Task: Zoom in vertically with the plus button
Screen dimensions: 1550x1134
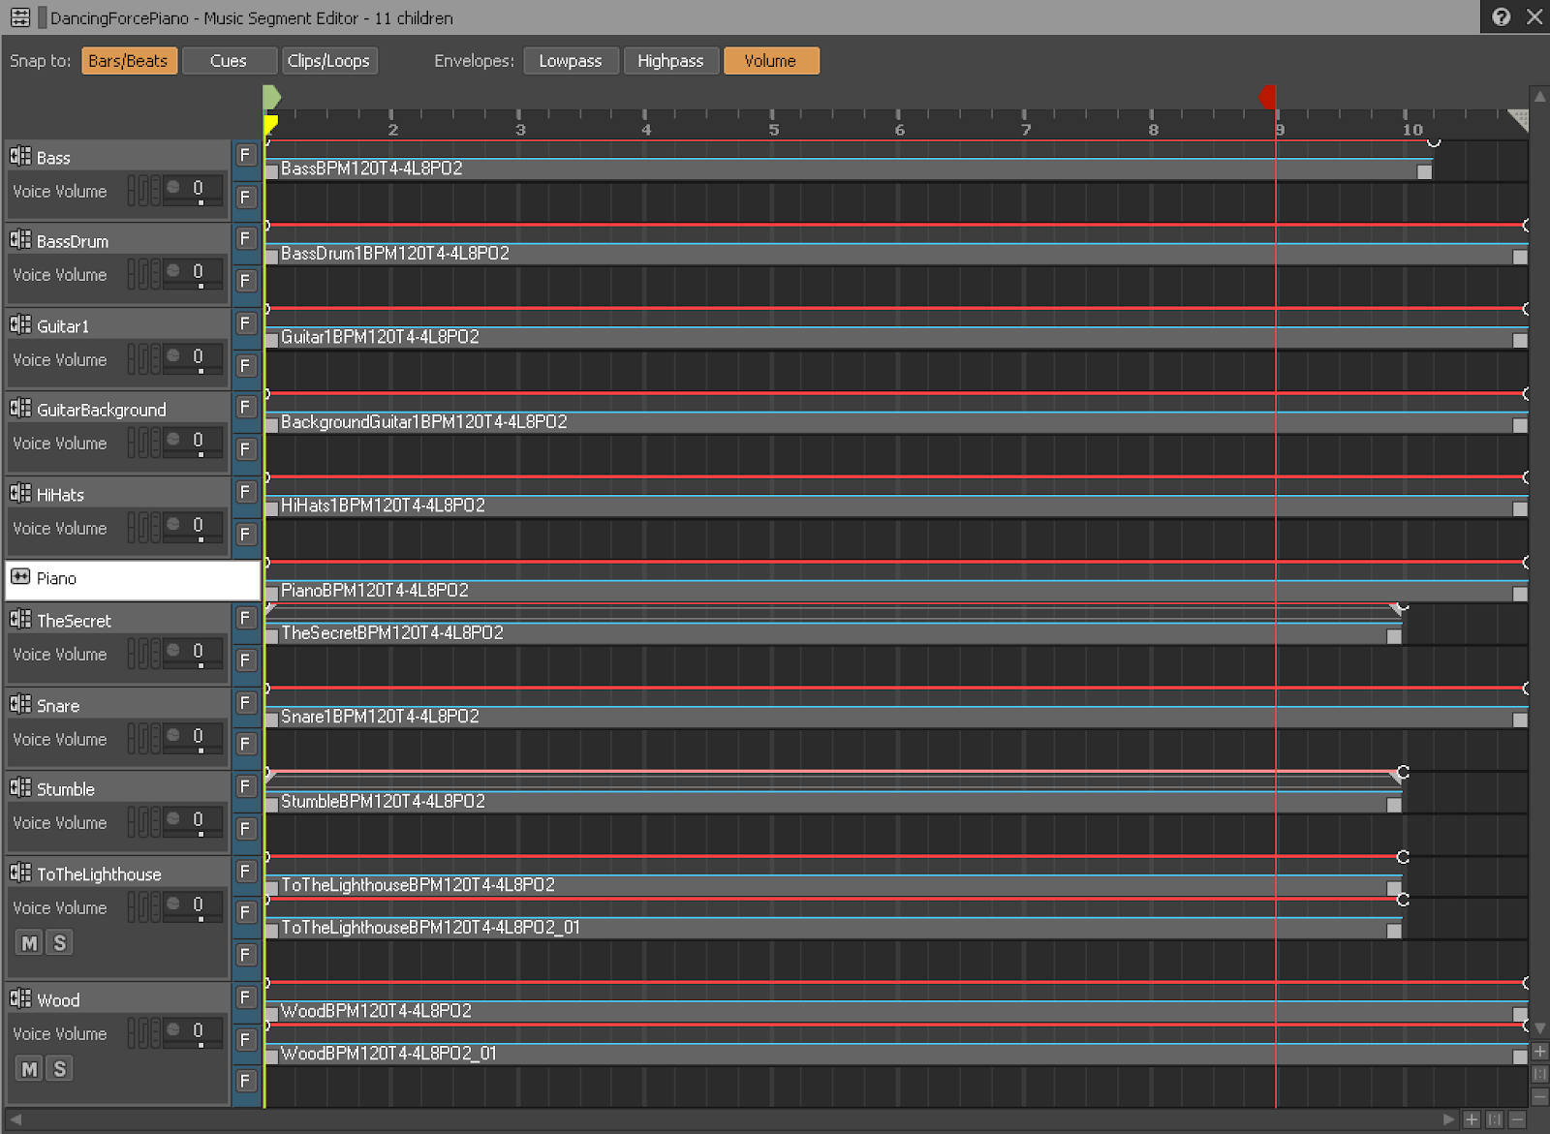Action: point(1539,1052)
